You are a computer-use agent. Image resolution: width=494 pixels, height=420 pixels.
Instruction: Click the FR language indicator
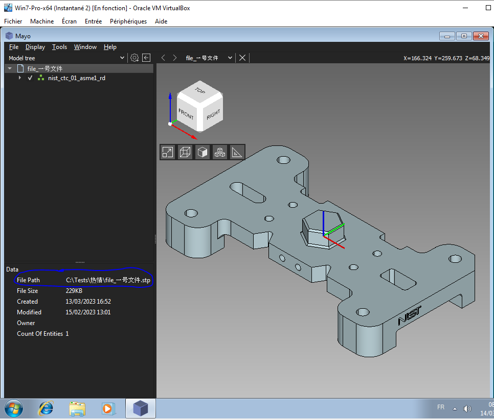click(441, 407)
